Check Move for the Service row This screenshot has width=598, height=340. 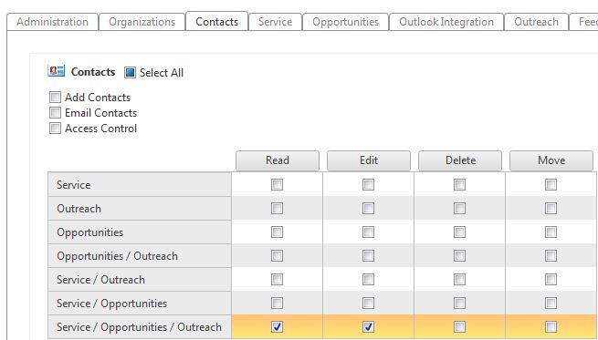click(551, 185)
